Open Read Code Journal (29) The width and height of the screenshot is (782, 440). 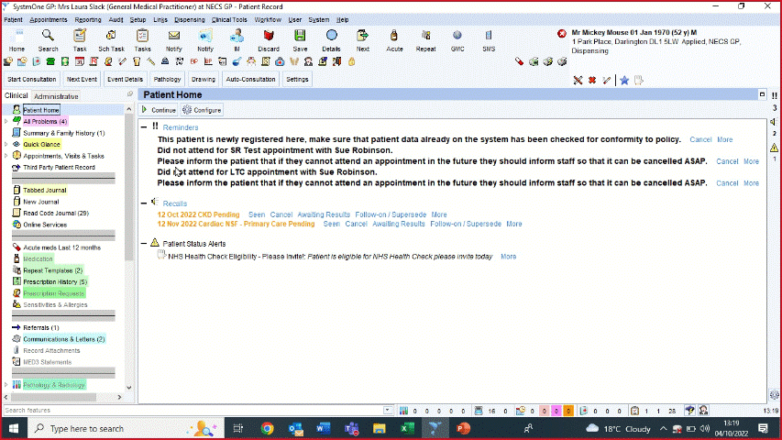(x=56, y=213)
